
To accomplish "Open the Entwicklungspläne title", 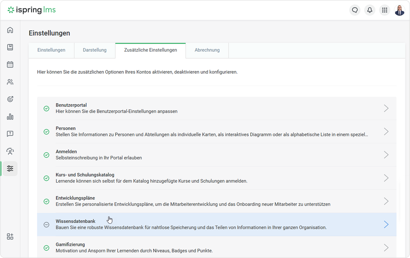I will 75,198.
